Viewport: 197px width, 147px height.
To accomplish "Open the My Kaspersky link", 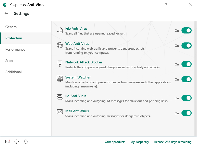I will pyautogui.click(x=140, y=142).
